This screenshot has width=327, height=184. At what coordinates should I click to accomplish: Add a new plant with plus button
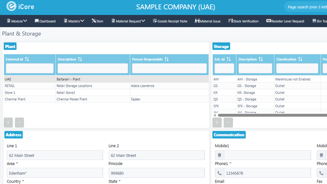click(x=8, y=123)
